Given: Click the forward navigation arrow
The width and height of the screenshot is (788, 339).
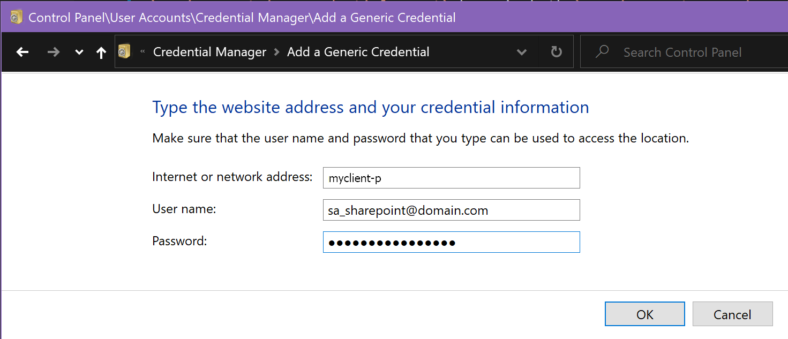Looking at the screenshot, I should [53, 52].
